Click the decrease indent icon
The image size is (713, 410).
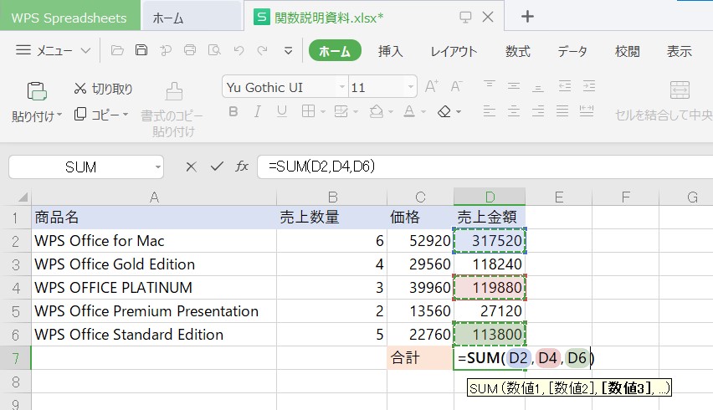pos(564,85)
